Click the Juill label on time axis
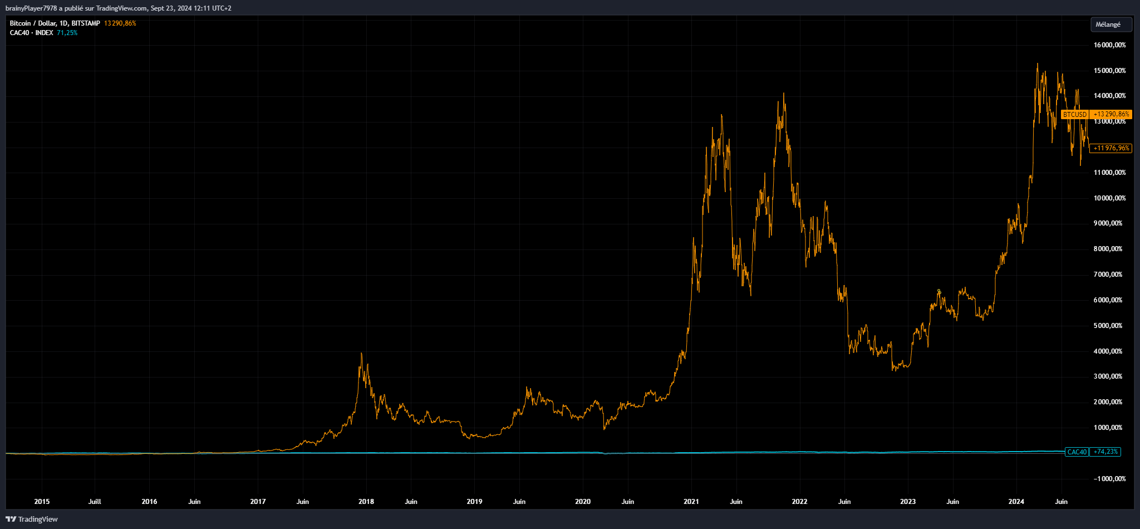The width and height of the screenshot is (1140, 529). pyautogui.click(x=95, y=501)
